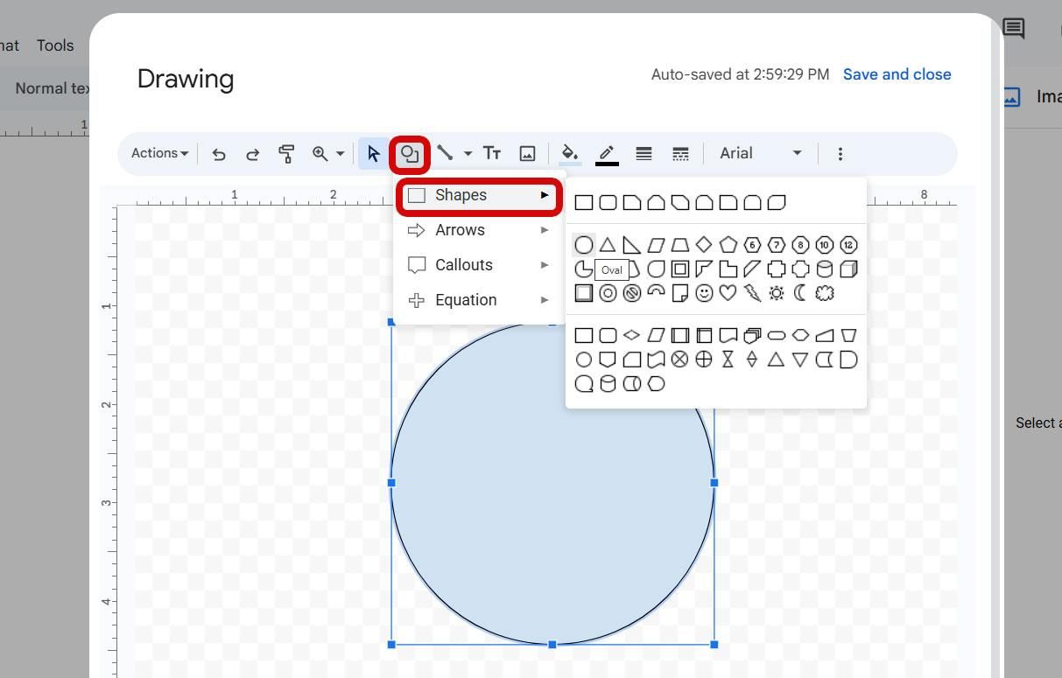The height and width of the screenshot is (678, 1062).
Task: Click the Border weight icon
Action: point(644,153)
